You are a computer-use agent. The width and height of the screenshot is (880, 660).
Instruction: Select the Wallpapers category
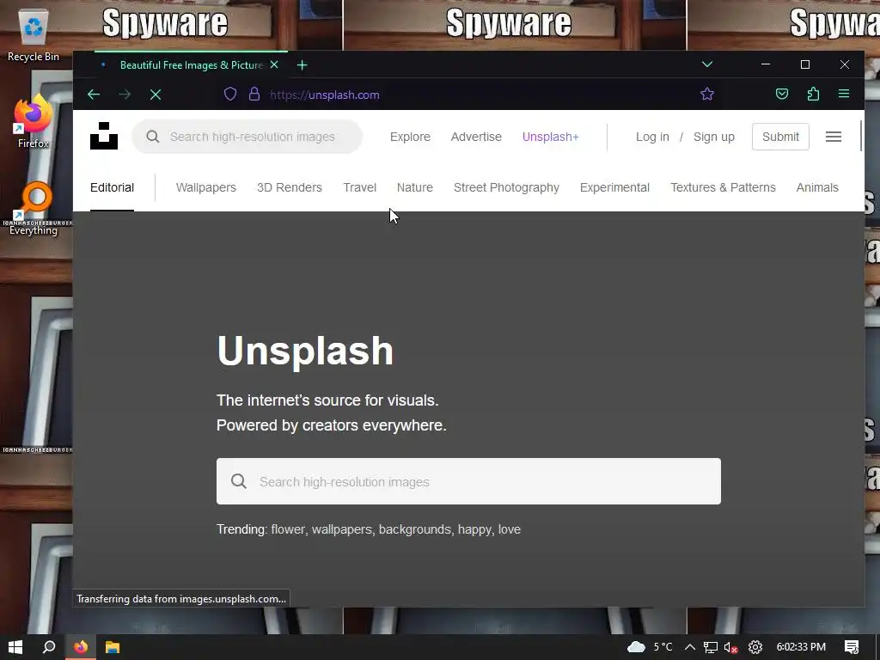[206, 187]
